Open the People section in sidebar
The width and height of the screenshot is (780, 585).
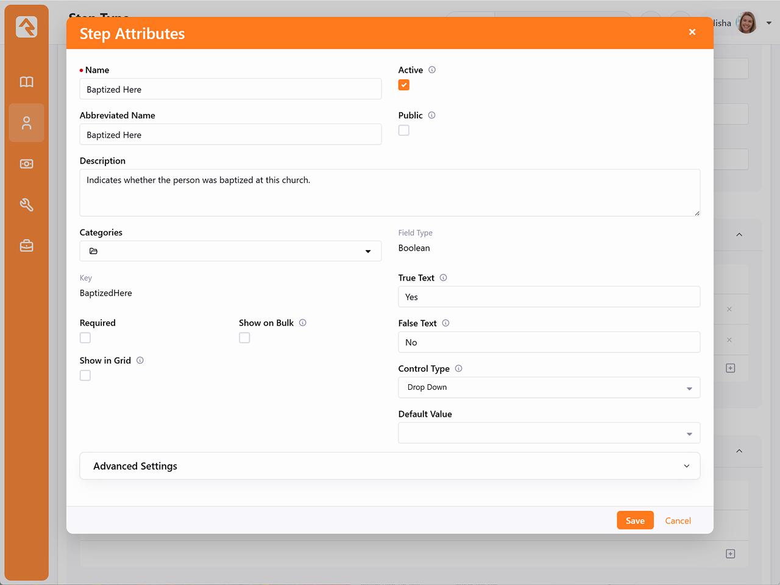(x=27, y=123)
